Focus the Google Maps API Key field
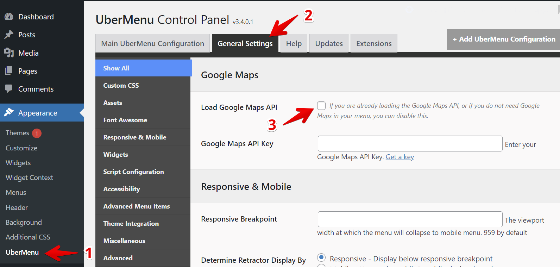Screen dimensions: 560x267 [x=410, y=143]
